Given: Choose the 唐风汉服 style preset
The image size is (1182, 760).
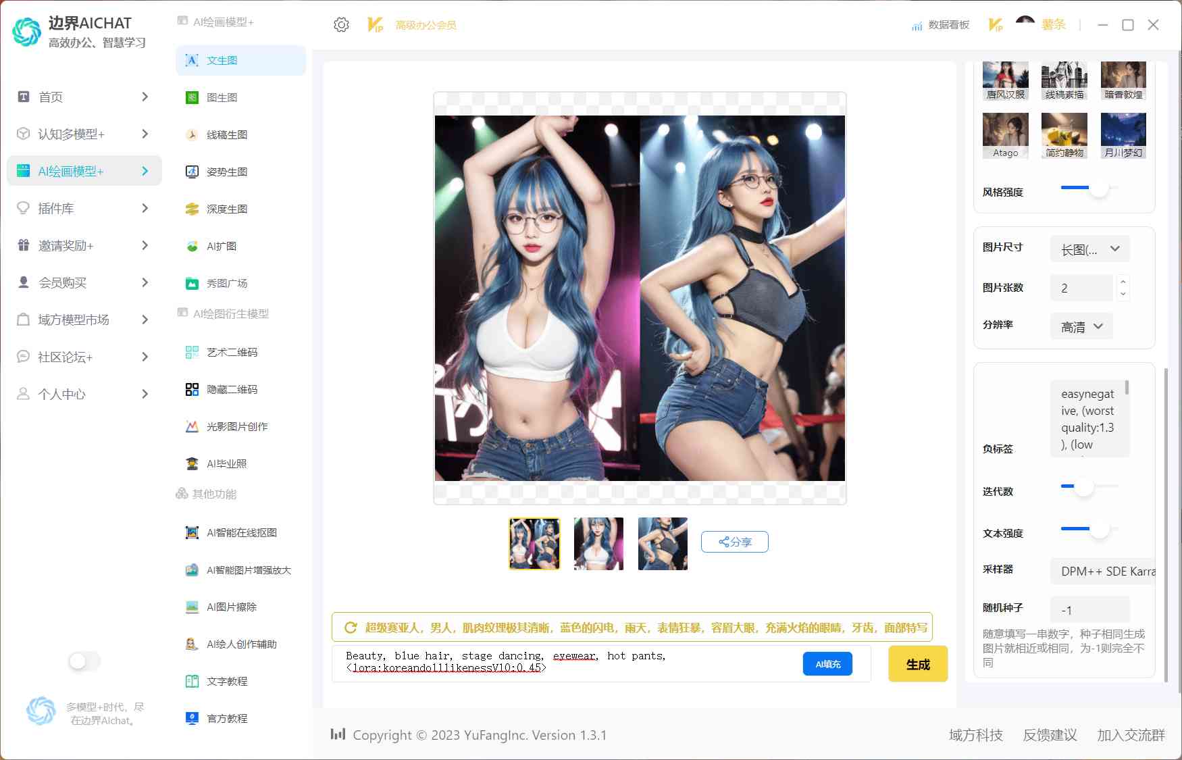Looking at the screenshot, I should tap(1005, 81).
